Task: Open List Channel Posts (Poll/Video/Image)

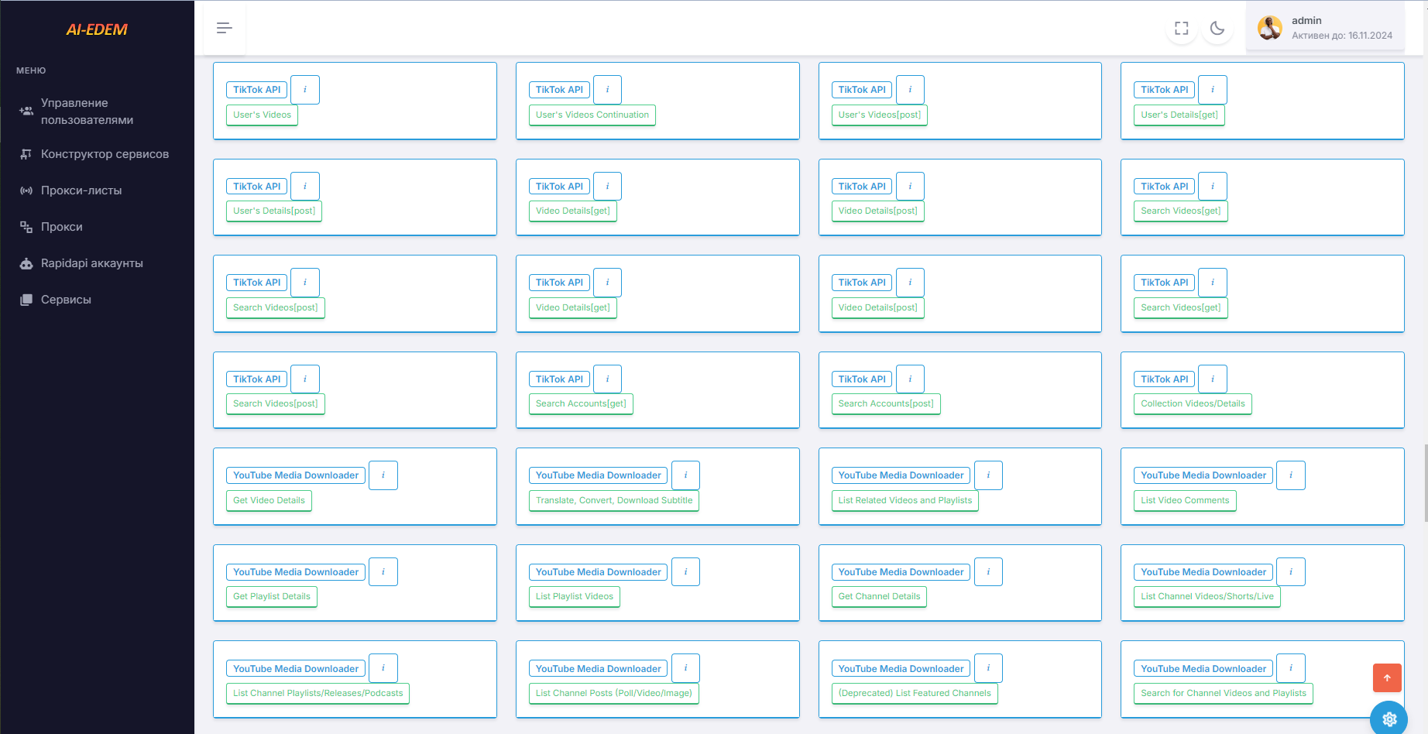Action: pyautogui.click(x=614, y=693)
